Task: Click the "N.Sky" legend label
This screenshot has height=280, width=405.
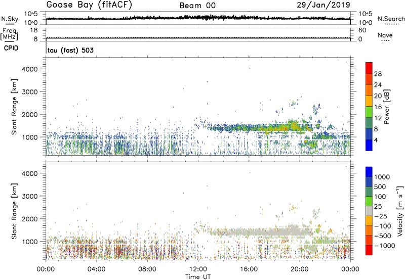Action: (10, 19)
